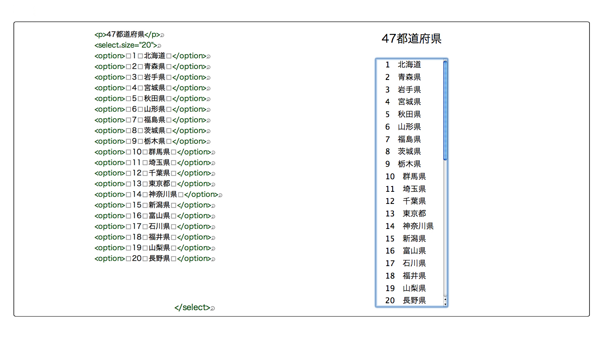The width and height of the screenshot is (606, 342).
Task: Select option 6 山形県 in the listbox
Action: tap(409, 127)
